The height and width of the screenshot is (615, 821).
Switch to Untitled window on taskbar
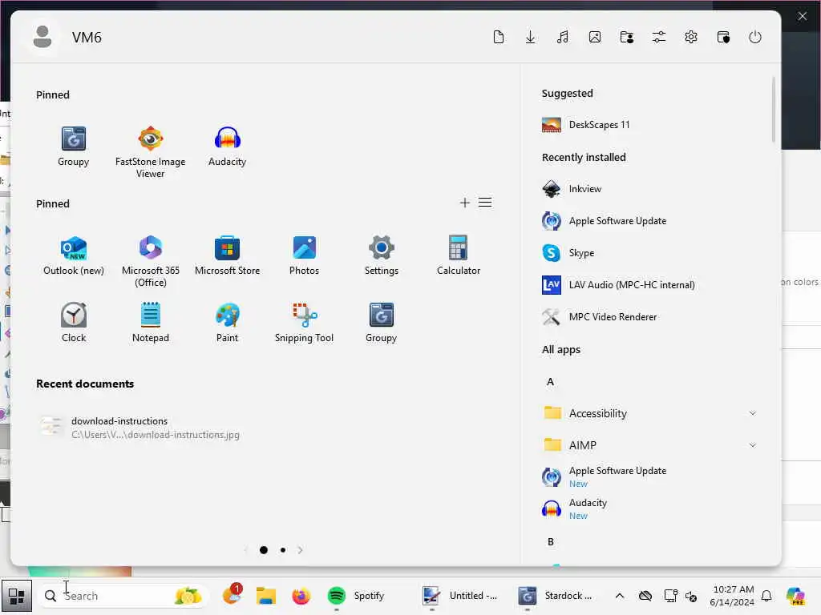(460, 596)
